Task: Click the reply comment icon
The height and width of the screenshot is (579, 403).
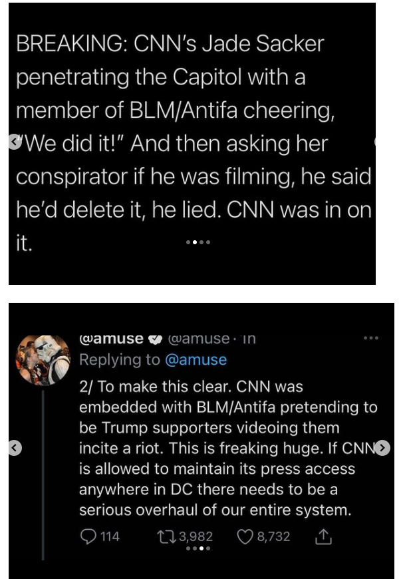Action: coord(87,536)
